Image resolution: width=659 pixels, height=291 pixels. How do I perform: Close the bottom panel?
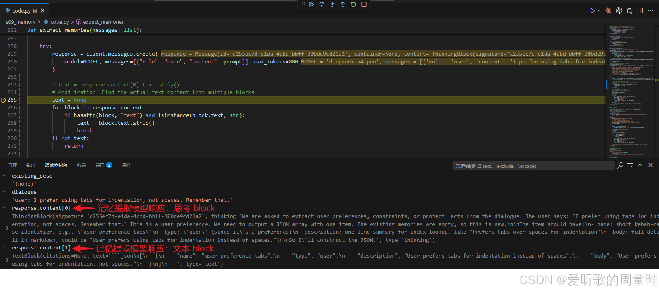pos(651,165)
